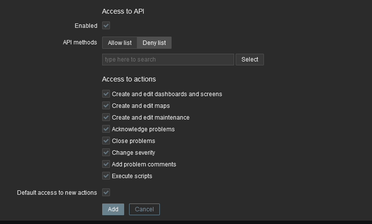Focus the 'type here to search' field

168,60
